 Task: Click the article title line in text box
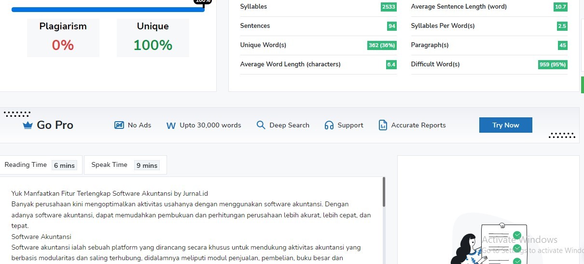click(110, 193)
